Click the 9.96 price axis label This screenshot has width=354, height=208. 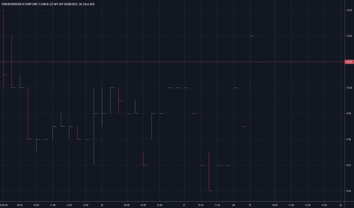349,191
